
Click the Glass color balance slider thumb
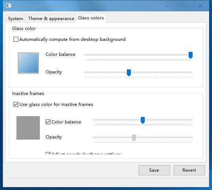click(x=191, y=55)
